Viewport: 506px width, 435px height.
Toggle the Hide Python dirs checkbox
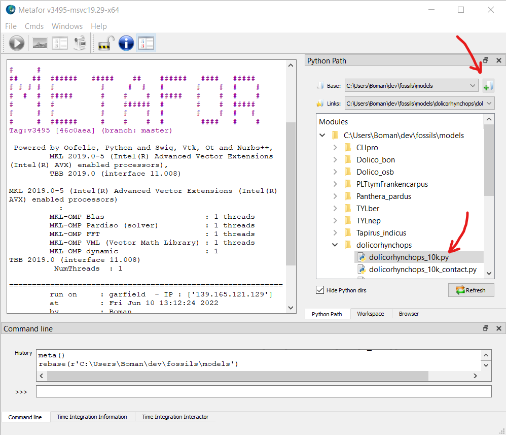point(320,290)
